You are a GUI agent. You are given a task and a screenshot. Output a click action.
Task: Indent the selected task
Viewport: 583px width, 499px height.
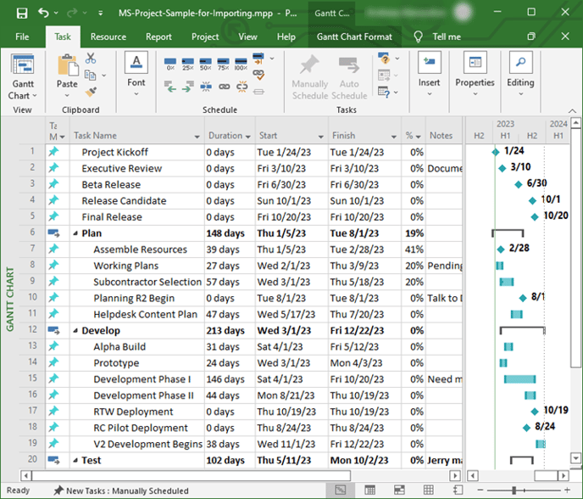click(x=188, y=87)
